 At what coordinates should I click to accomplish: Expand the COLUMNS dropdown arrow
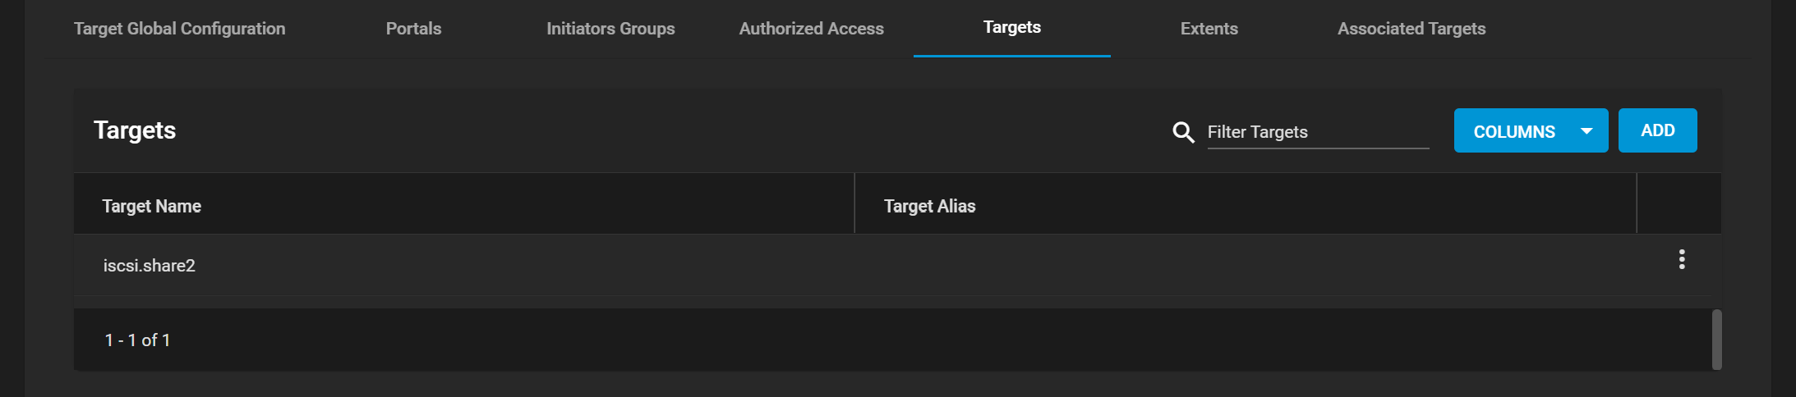1586,131
